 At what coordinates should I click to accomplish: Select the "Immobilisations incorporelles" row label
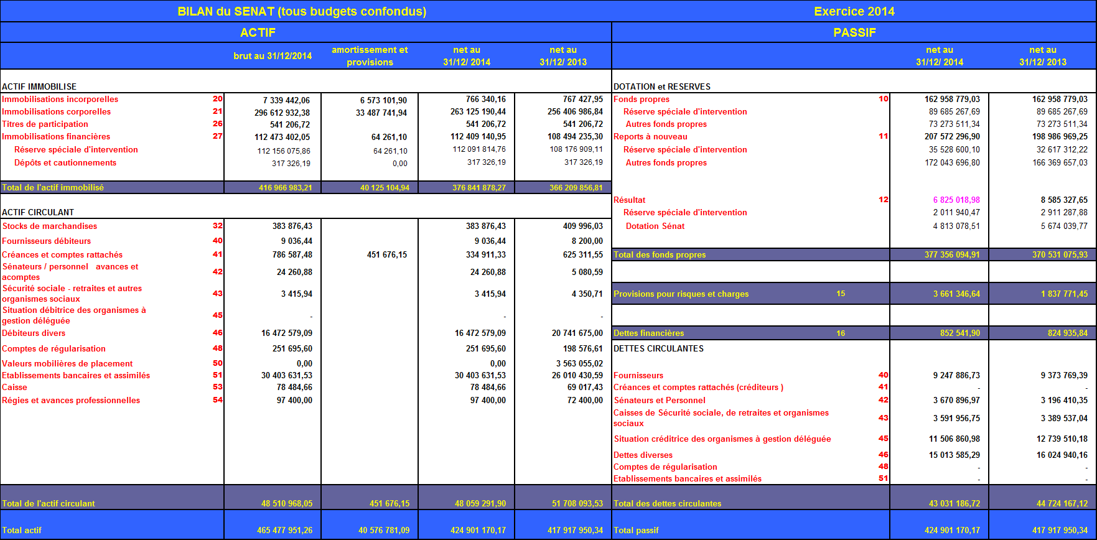coord(60,99)
